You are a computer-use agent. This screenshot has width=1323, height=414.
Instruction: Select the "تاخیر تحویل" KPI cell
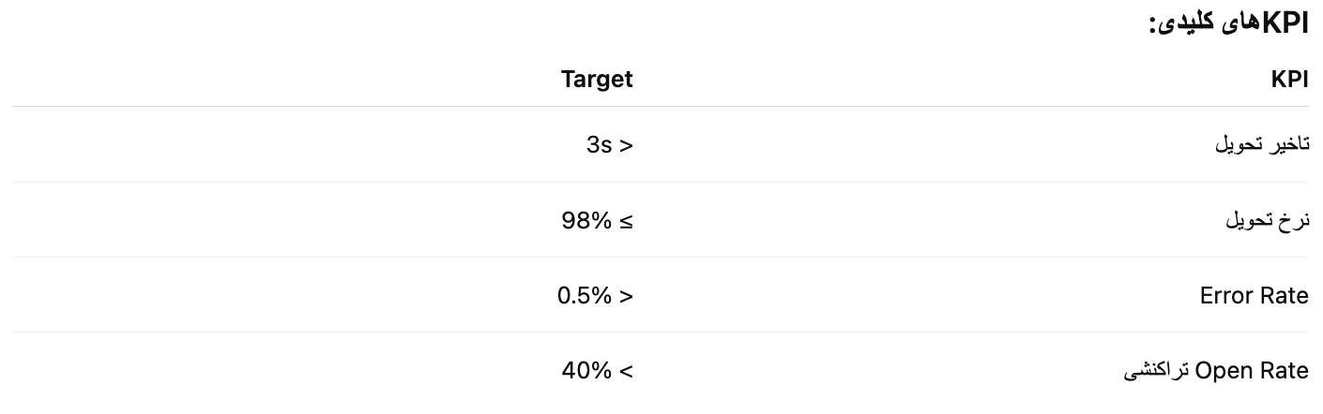(x=1262, y=145)
